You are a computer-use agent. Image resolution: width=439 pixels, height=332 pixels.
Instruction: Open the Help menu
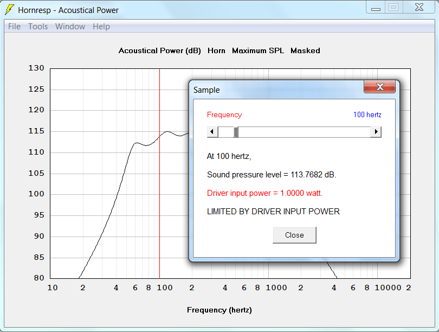click(101, 27)
